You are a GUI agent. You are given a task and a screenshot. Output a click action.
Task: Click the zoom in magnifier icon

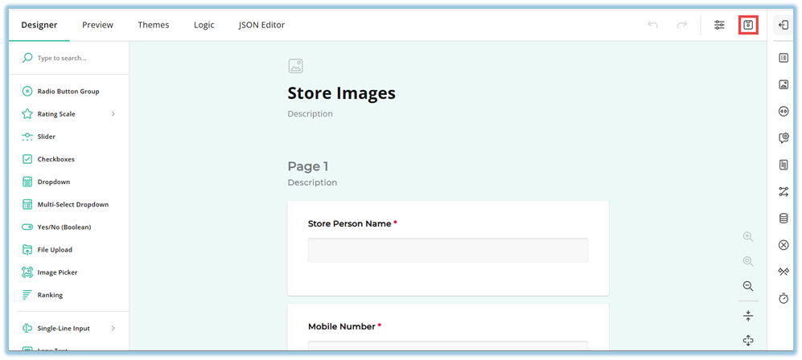click(748, 236)
